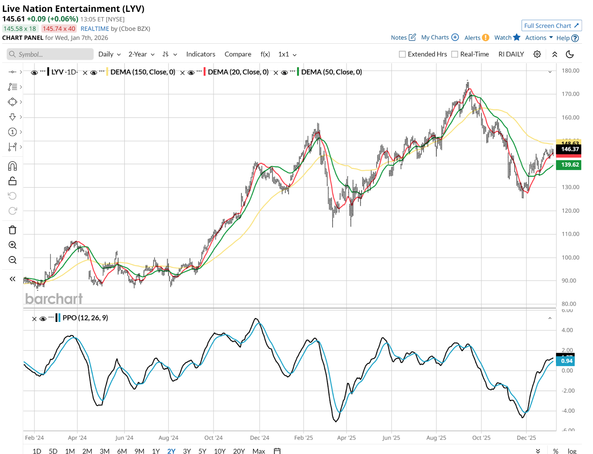Click the Full Screen Chart button
This screenshot has width=593, height=454.
click(551, 26)
